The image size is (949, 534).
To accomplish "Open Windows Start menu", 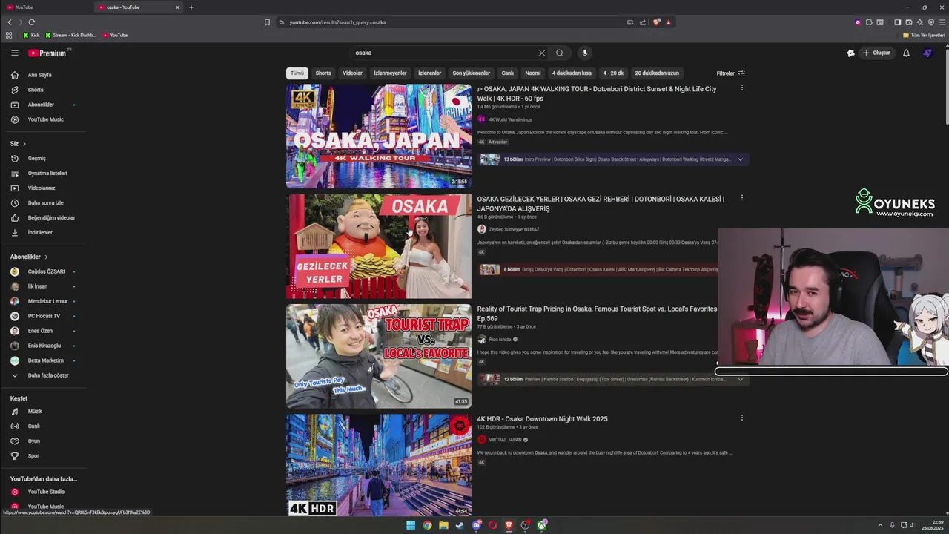I will [411, 525].
